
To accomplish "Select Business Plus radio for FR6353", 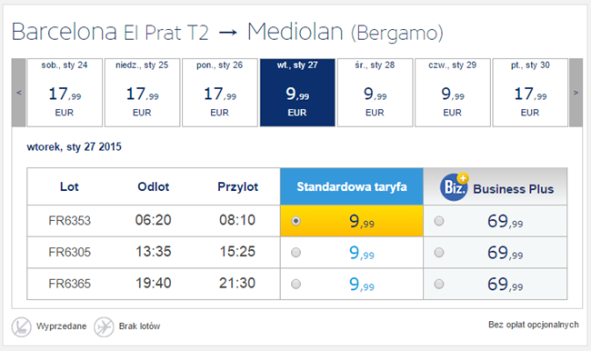I will [439, 221].
